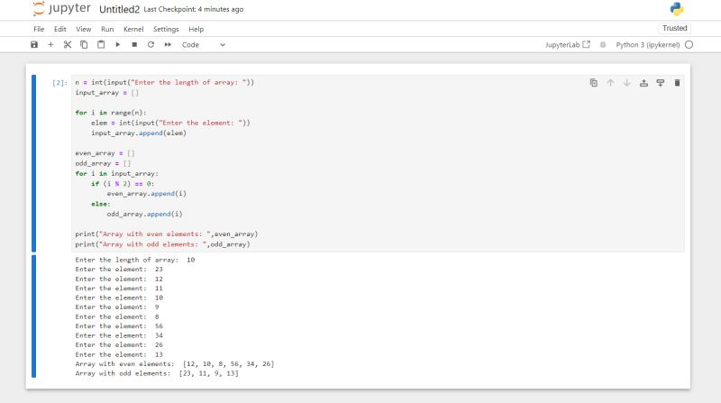Cut the selected cell with scissors icon
721x403 pixels.
[68, 44]
